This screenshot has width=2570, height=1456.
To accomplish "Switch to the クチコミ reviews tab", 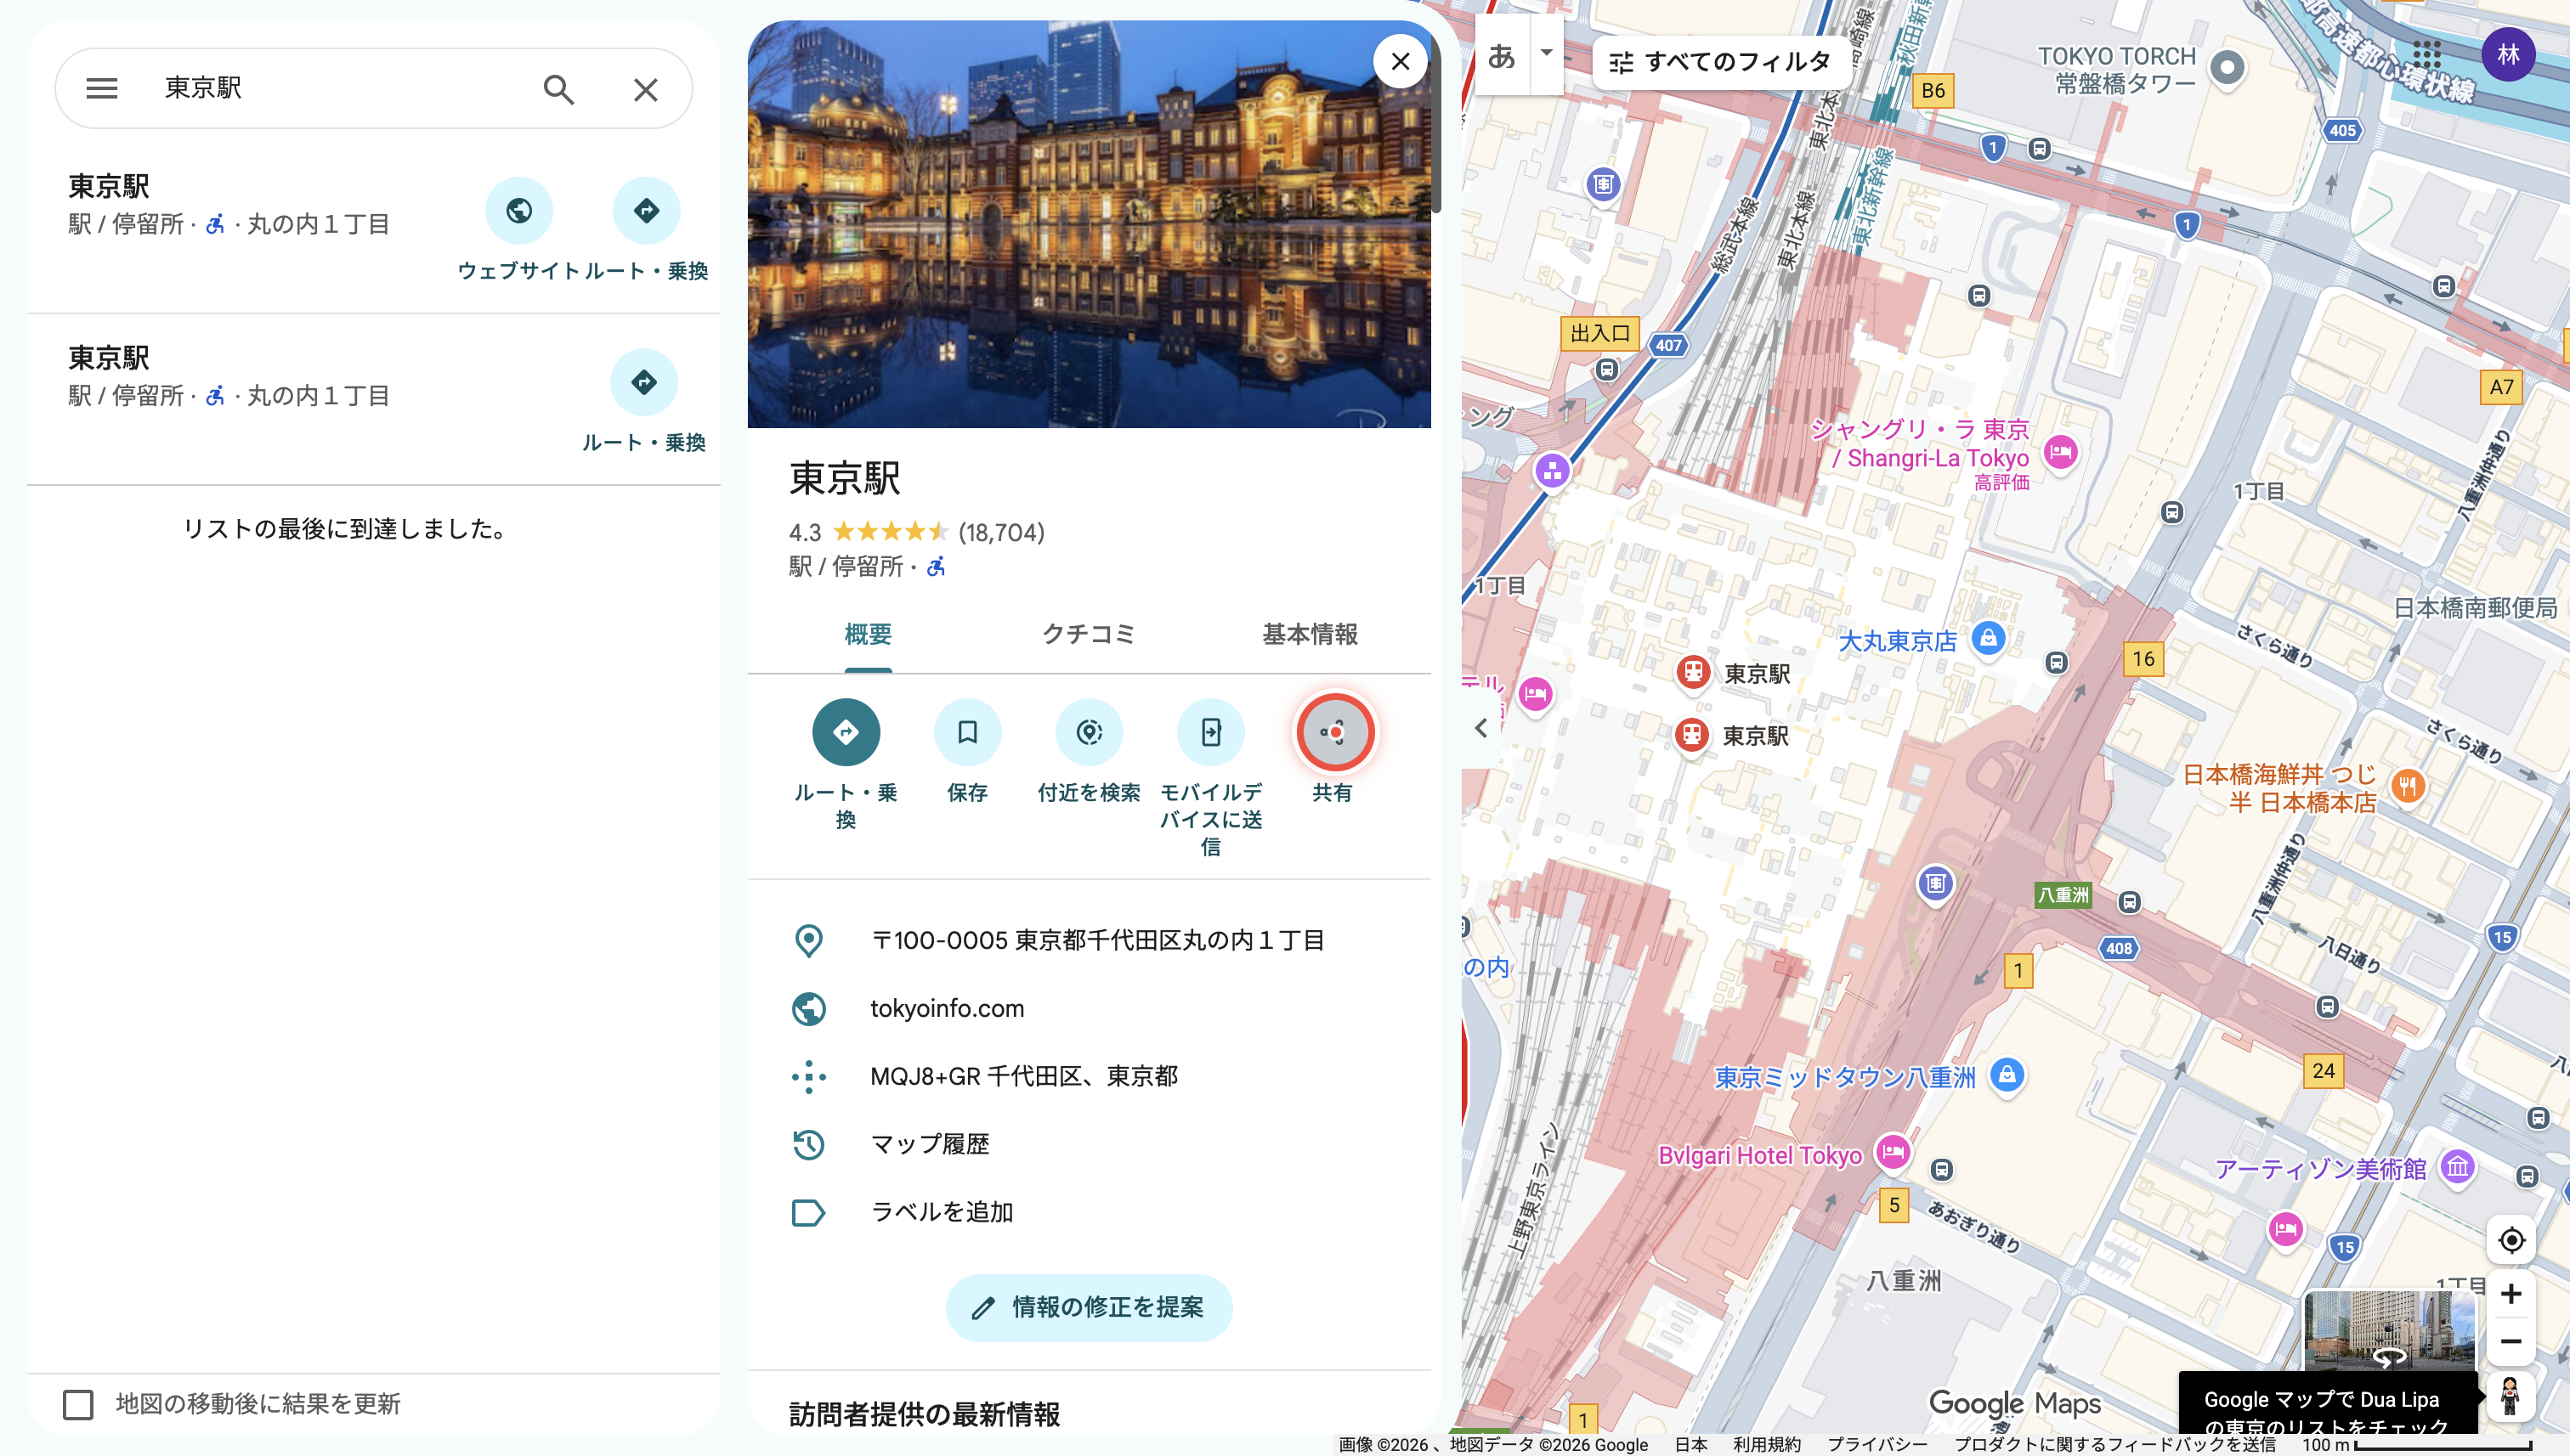I will [x=1089, y=635].
